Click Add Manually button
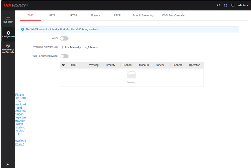This screenshot has width=251, height=168. 71,47
